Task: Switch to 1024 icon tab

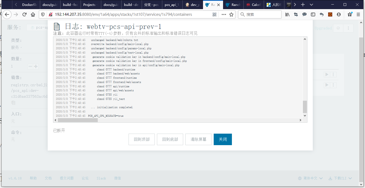Action: [288, 5]
